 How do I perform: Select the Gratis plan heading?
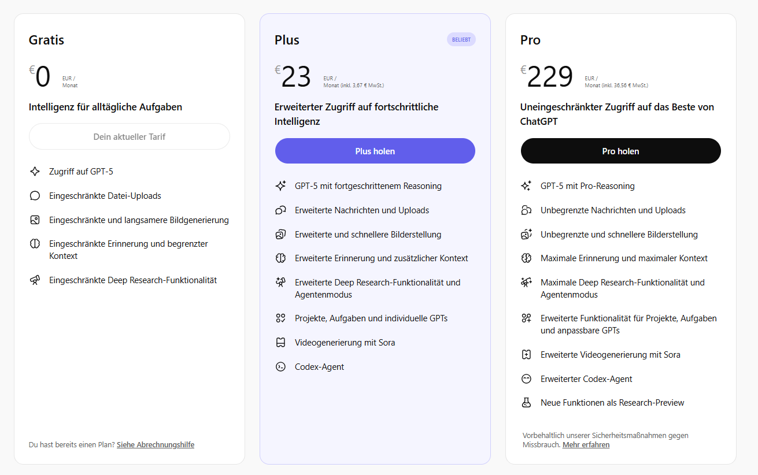(x=46, y=40)
